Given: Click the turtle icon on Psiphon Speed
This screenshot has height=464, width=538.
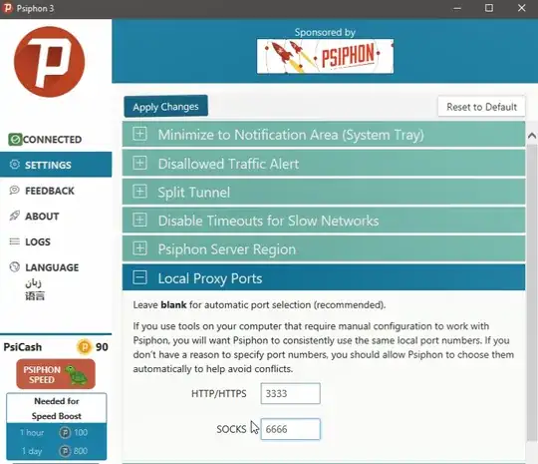Looking at the screenshot, I should tap(76, 374).
